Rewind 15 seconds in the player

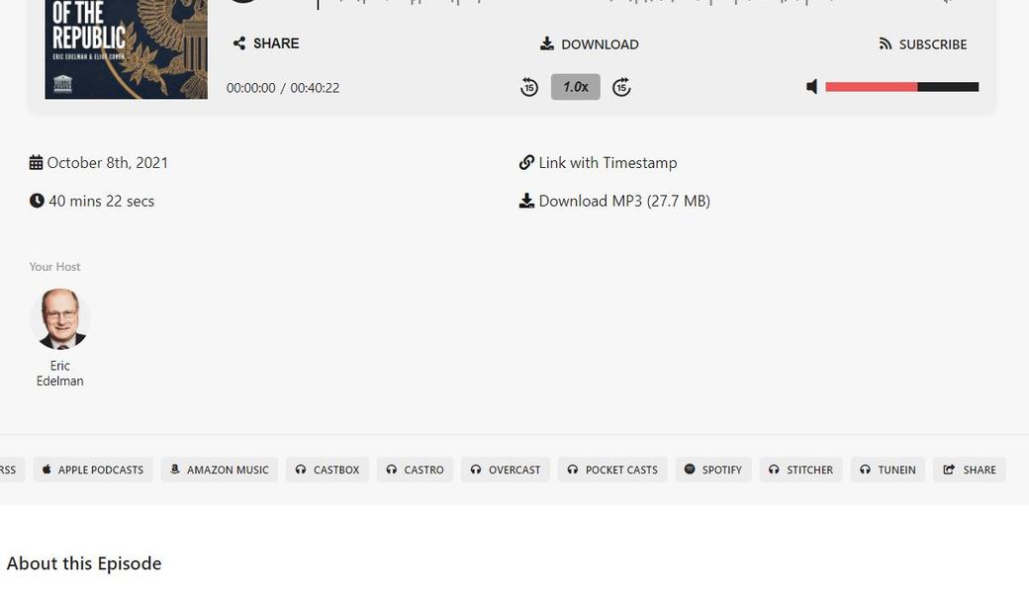coord(529,87)
